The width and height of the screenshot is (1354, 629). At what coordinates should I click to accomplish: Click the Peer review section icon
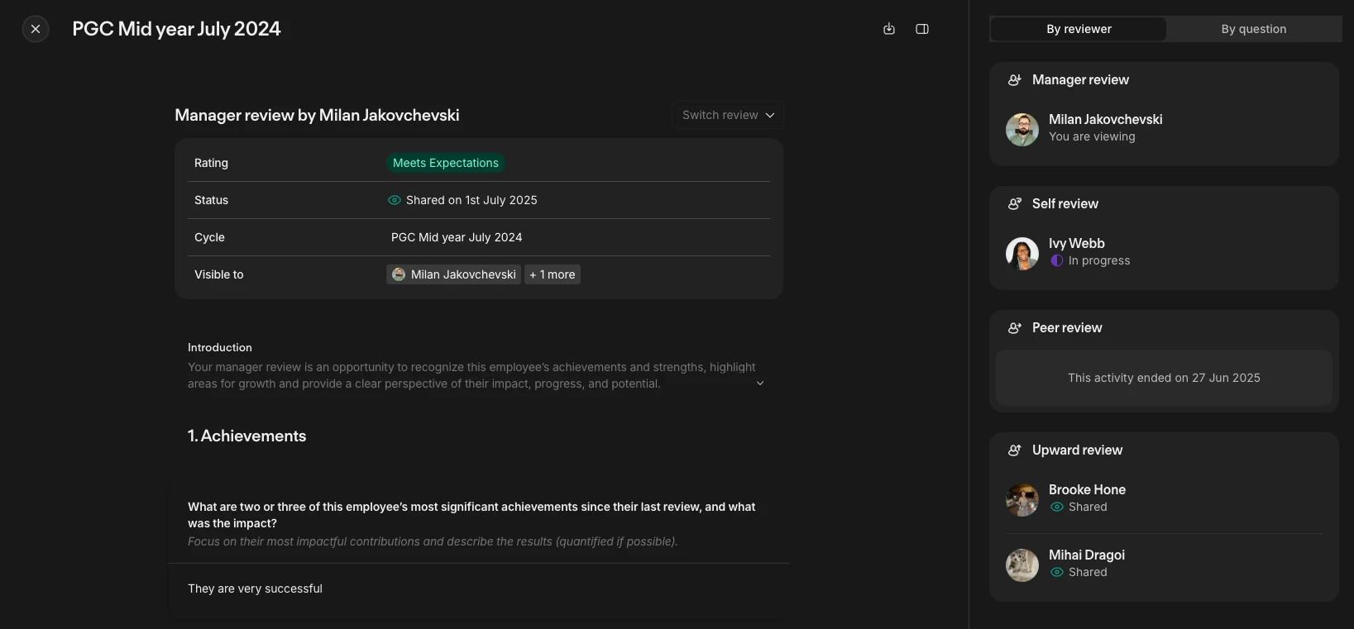pos(1015,328)
